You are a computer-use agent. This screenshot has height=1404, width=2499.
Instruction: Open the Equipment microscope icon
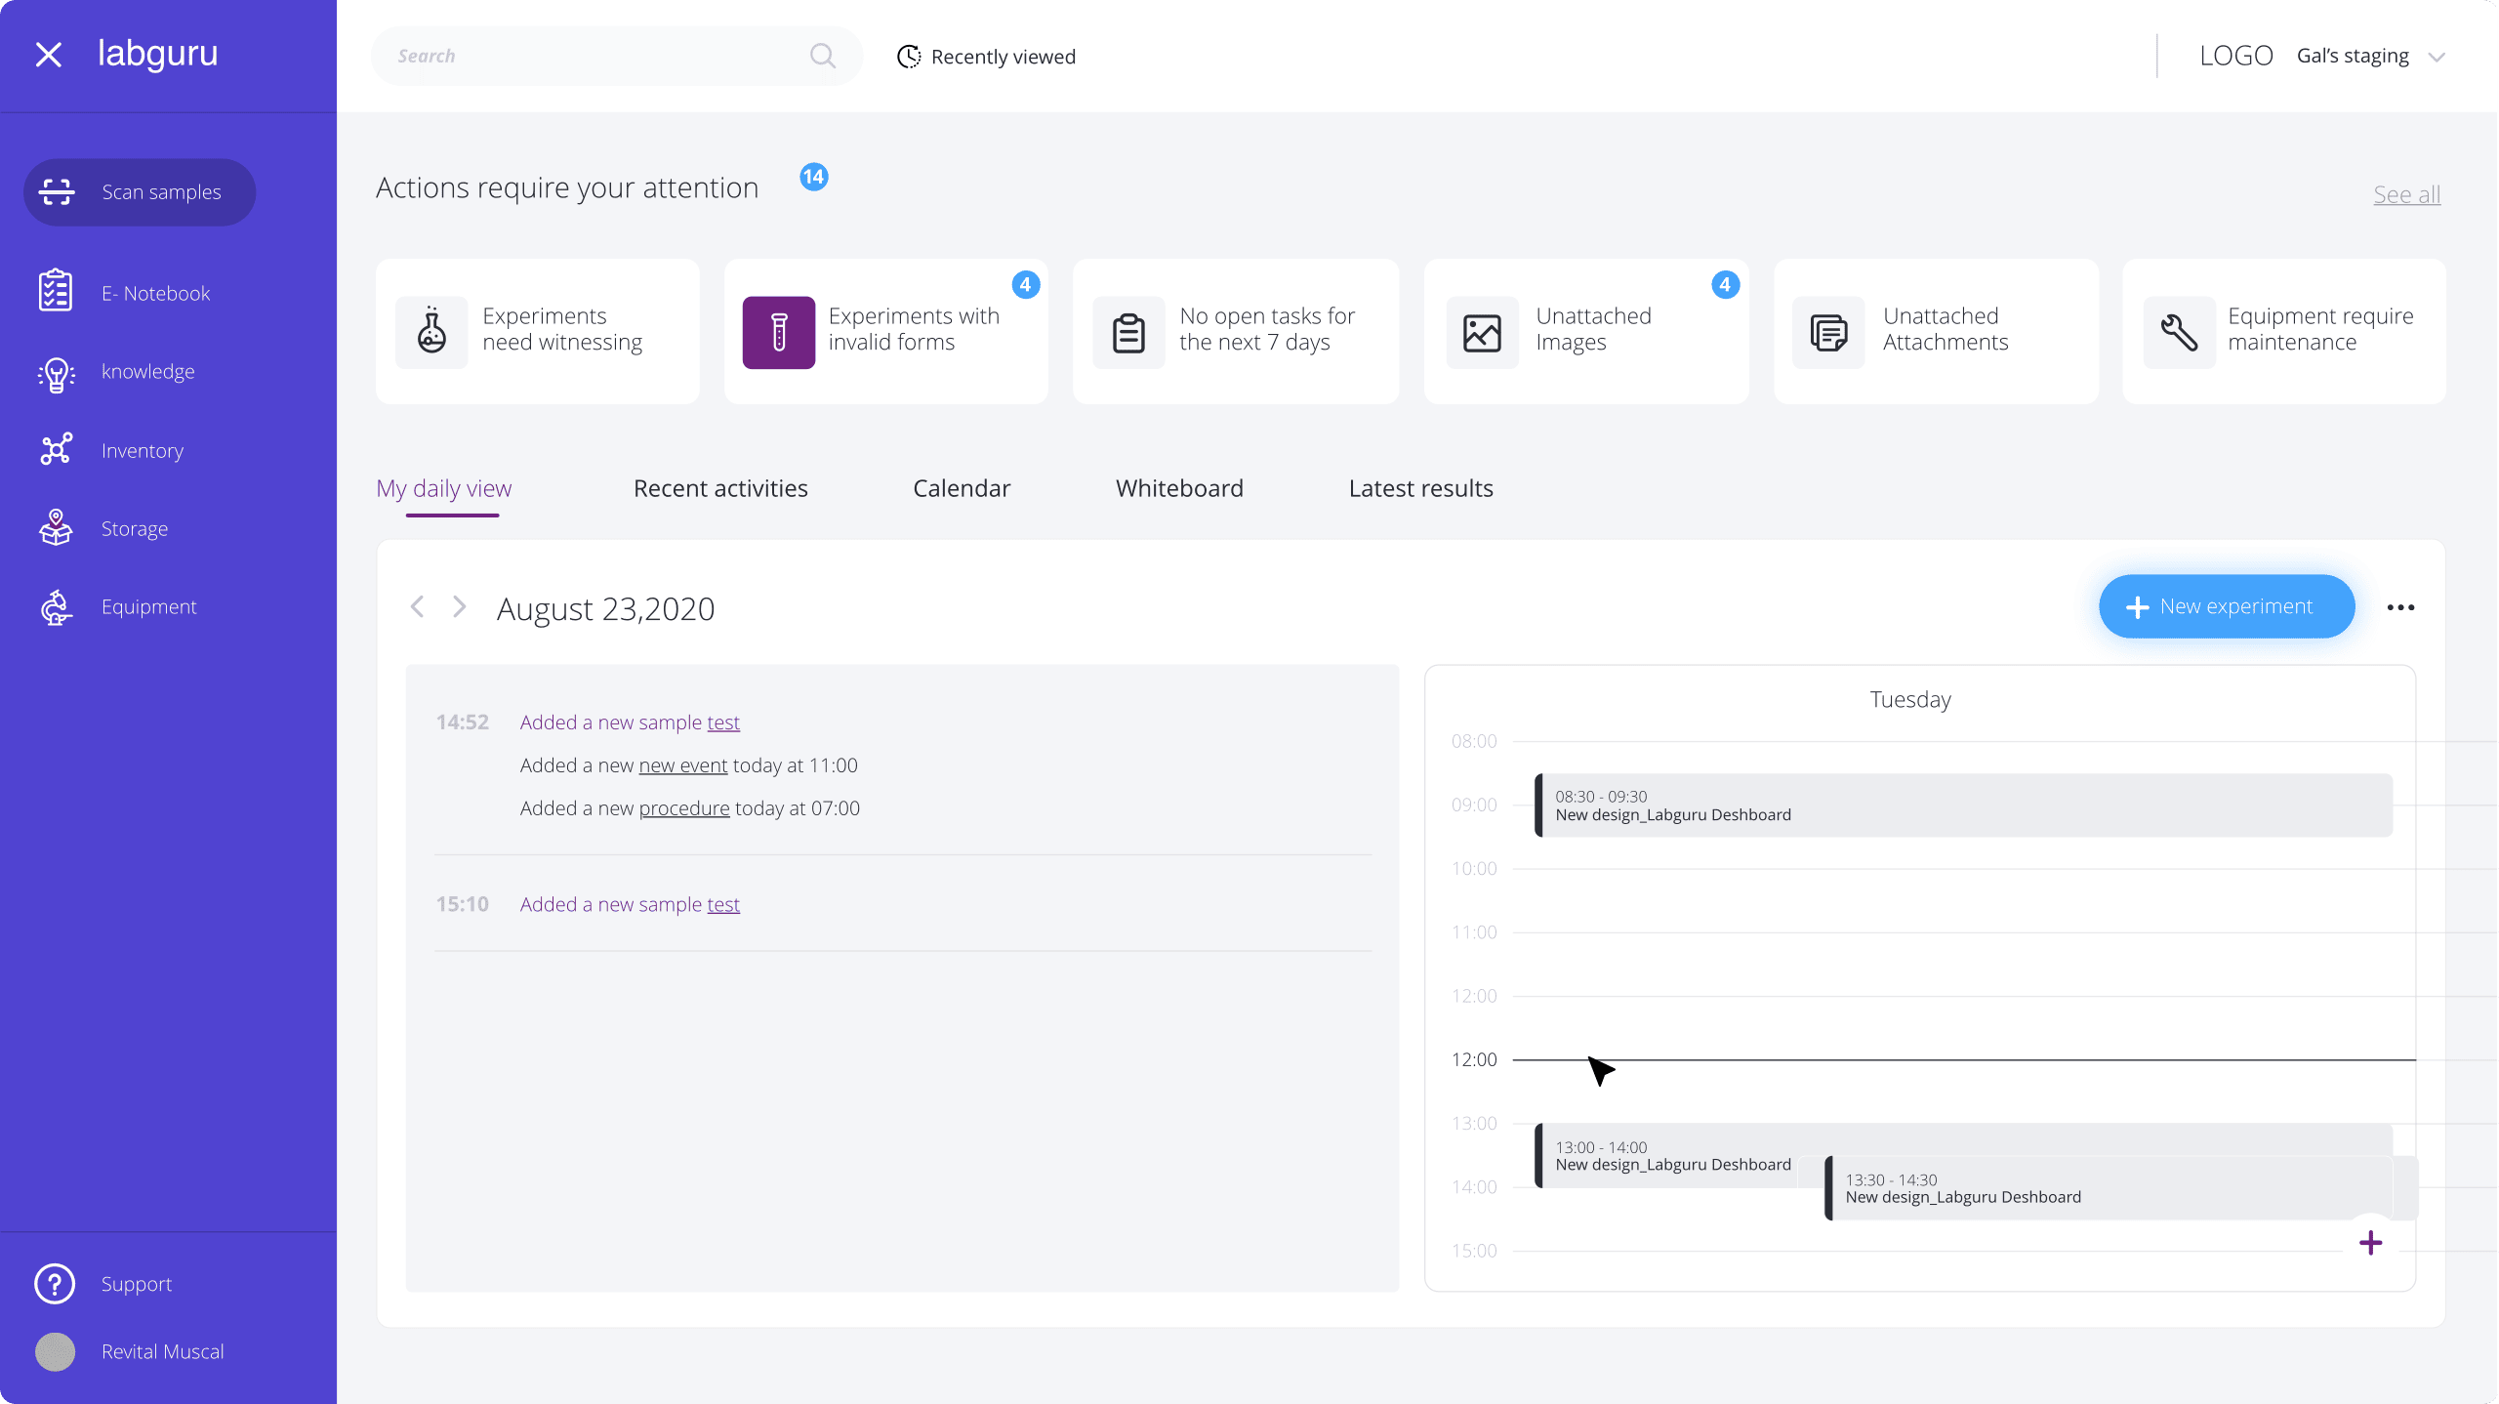coord(56,606)
